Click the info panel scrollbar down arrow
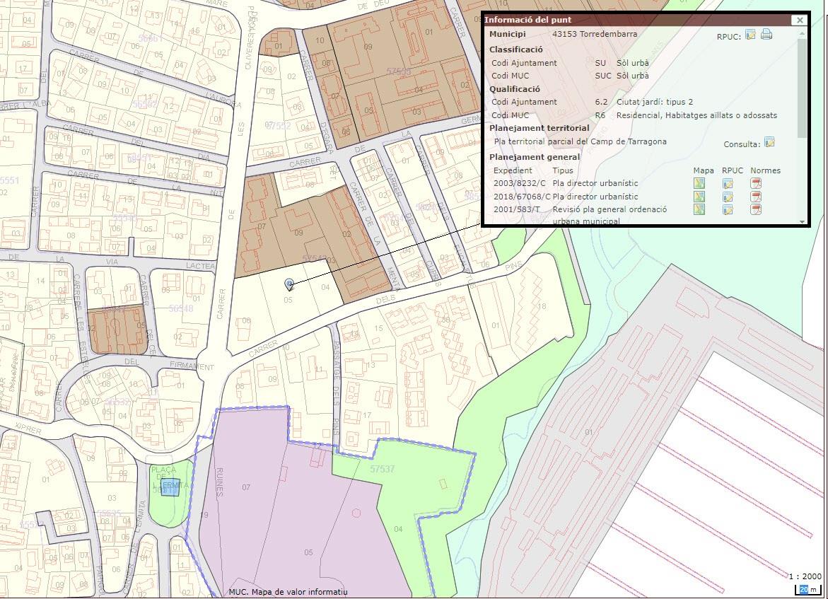This screenshot has width=828, height=599. click(803, 222)
